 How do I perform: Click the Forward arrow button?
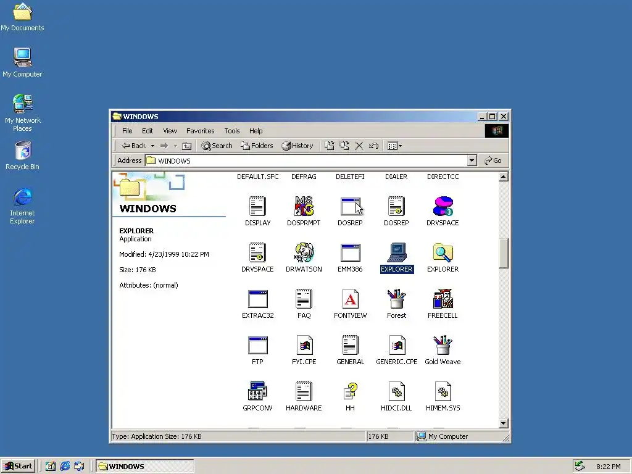pyautogui.click(x=164, y=146)
